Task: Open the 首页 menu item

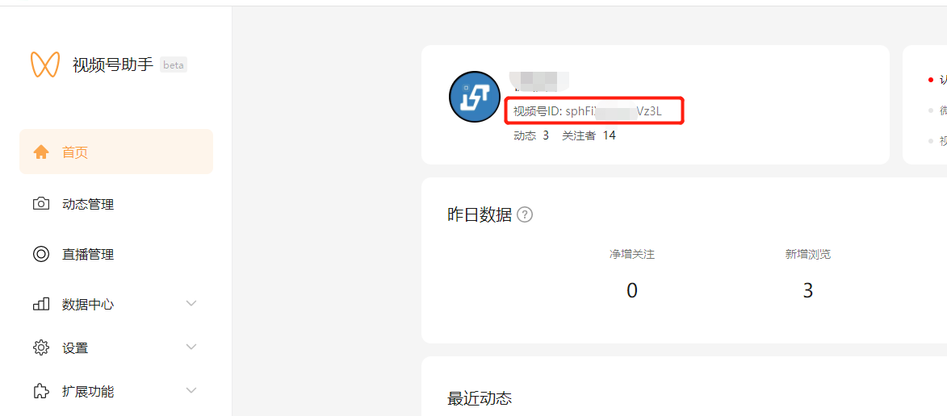Action: coord(116,152)
